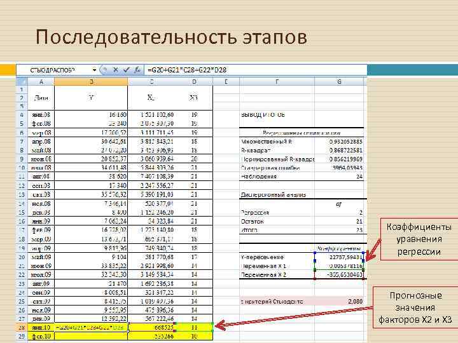Click yellow cell with 668523

[152, 327]
